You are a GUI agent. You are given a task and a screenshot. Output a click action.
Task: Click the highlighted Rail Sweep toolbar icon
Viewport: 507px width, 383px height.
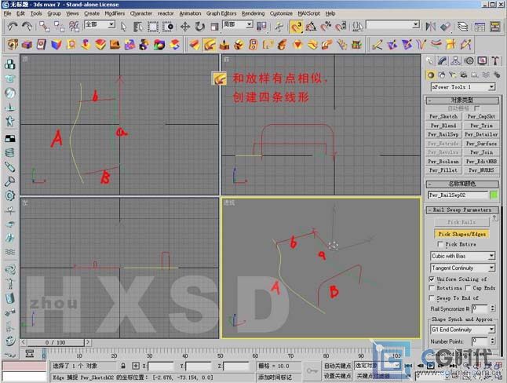pyautogui.click(x=210, y=45)
